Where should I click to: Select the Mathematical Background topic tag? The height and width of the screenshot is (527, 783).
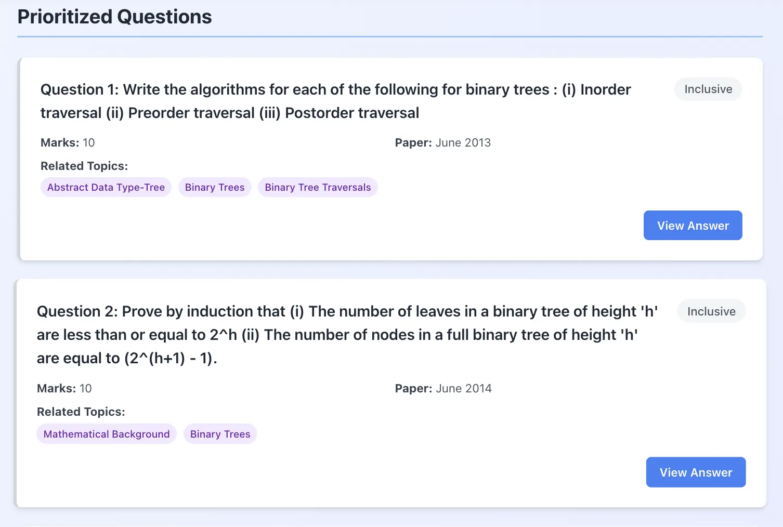click(x=107, y=434)
